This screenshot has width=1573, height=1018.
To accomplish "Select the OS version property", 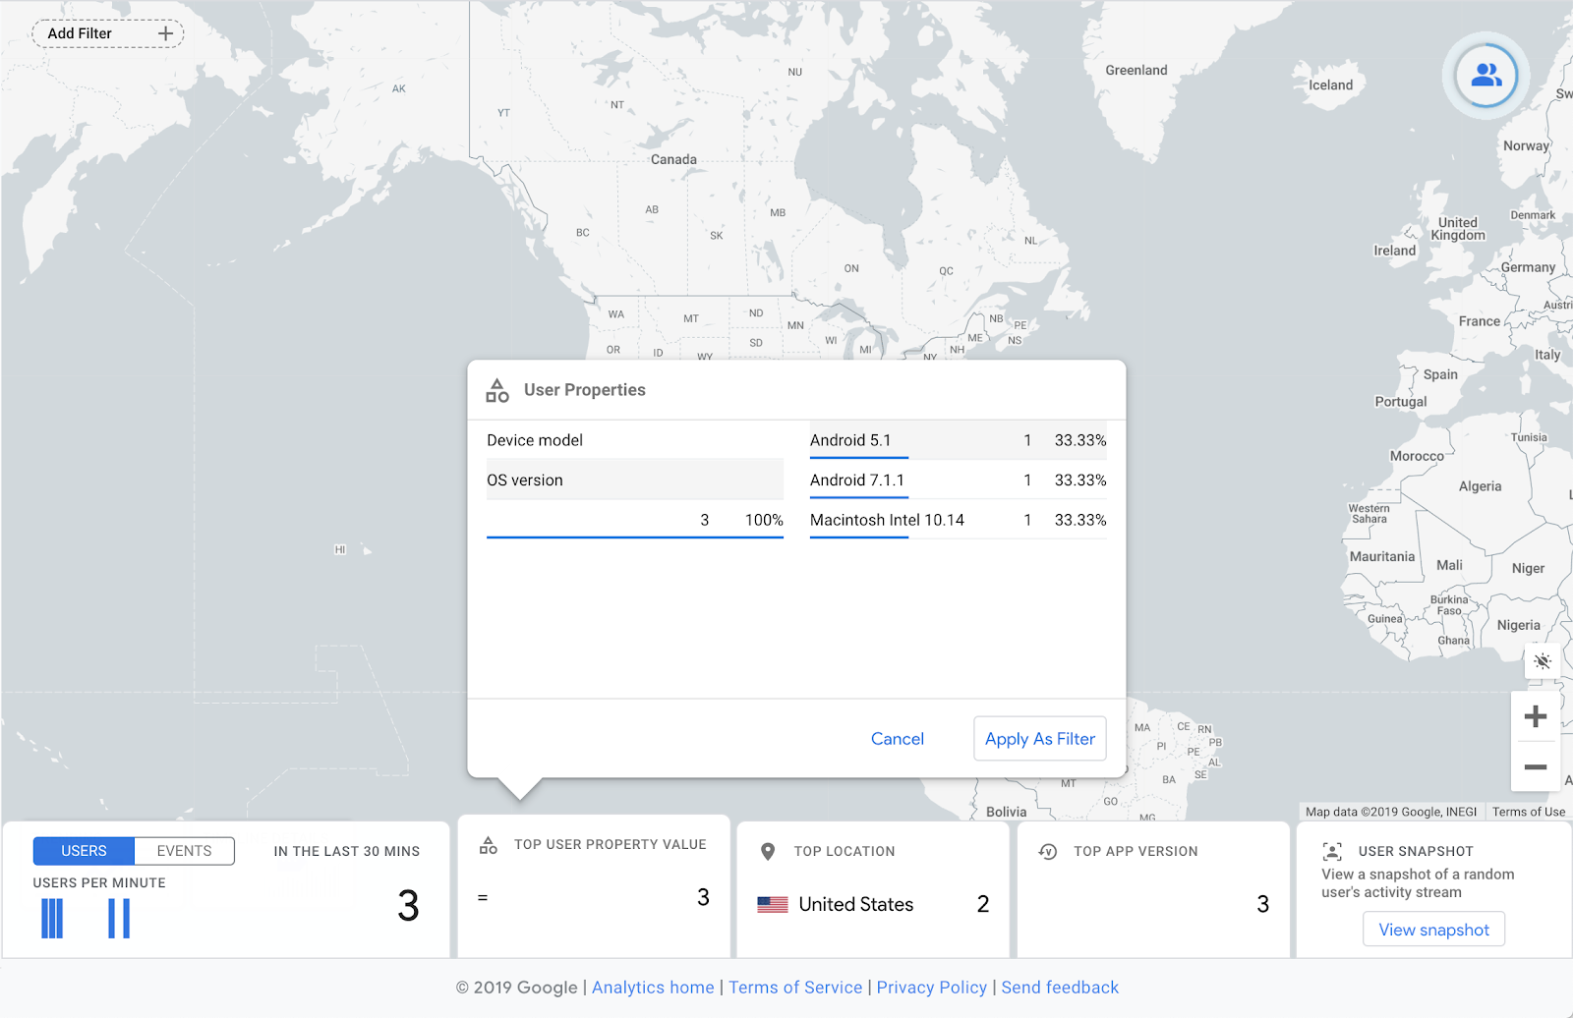I will (525, 481).
